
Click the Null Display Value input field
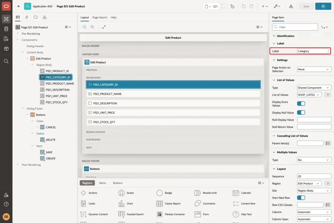pyautogui.click(x=314, y=120)
